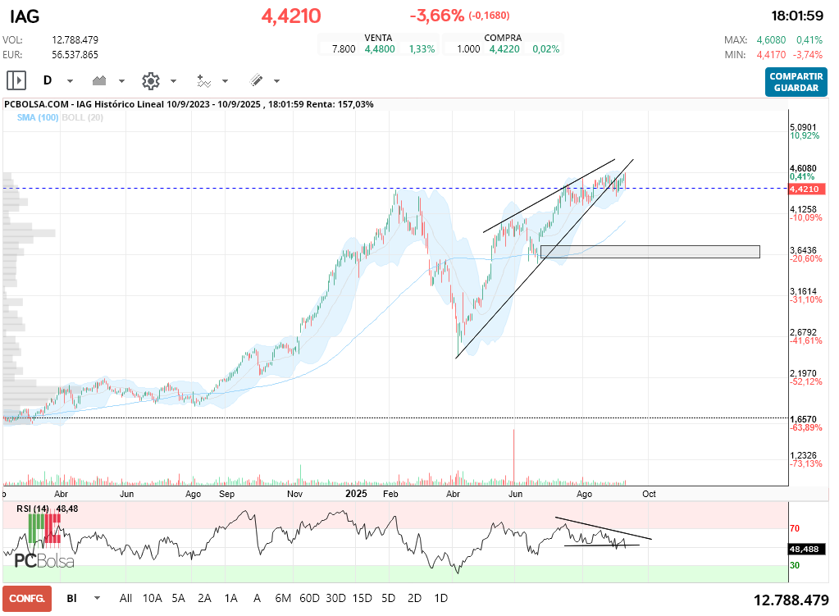Click the gray support zone rectangle
The width and height of the screenshot is (839, 616).
click(x=650, y=252)
